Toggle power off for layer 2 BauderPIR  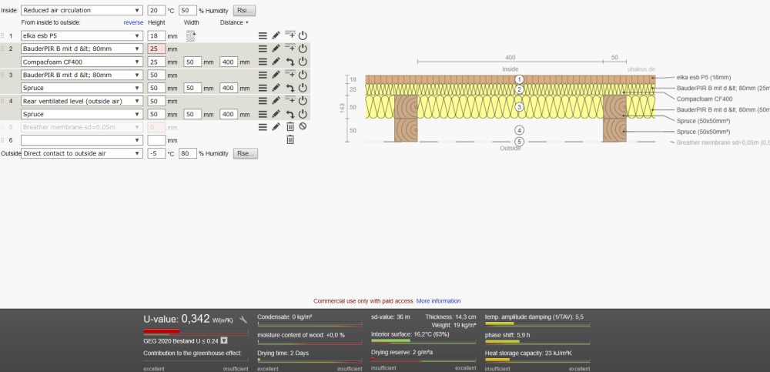[303, 49]
